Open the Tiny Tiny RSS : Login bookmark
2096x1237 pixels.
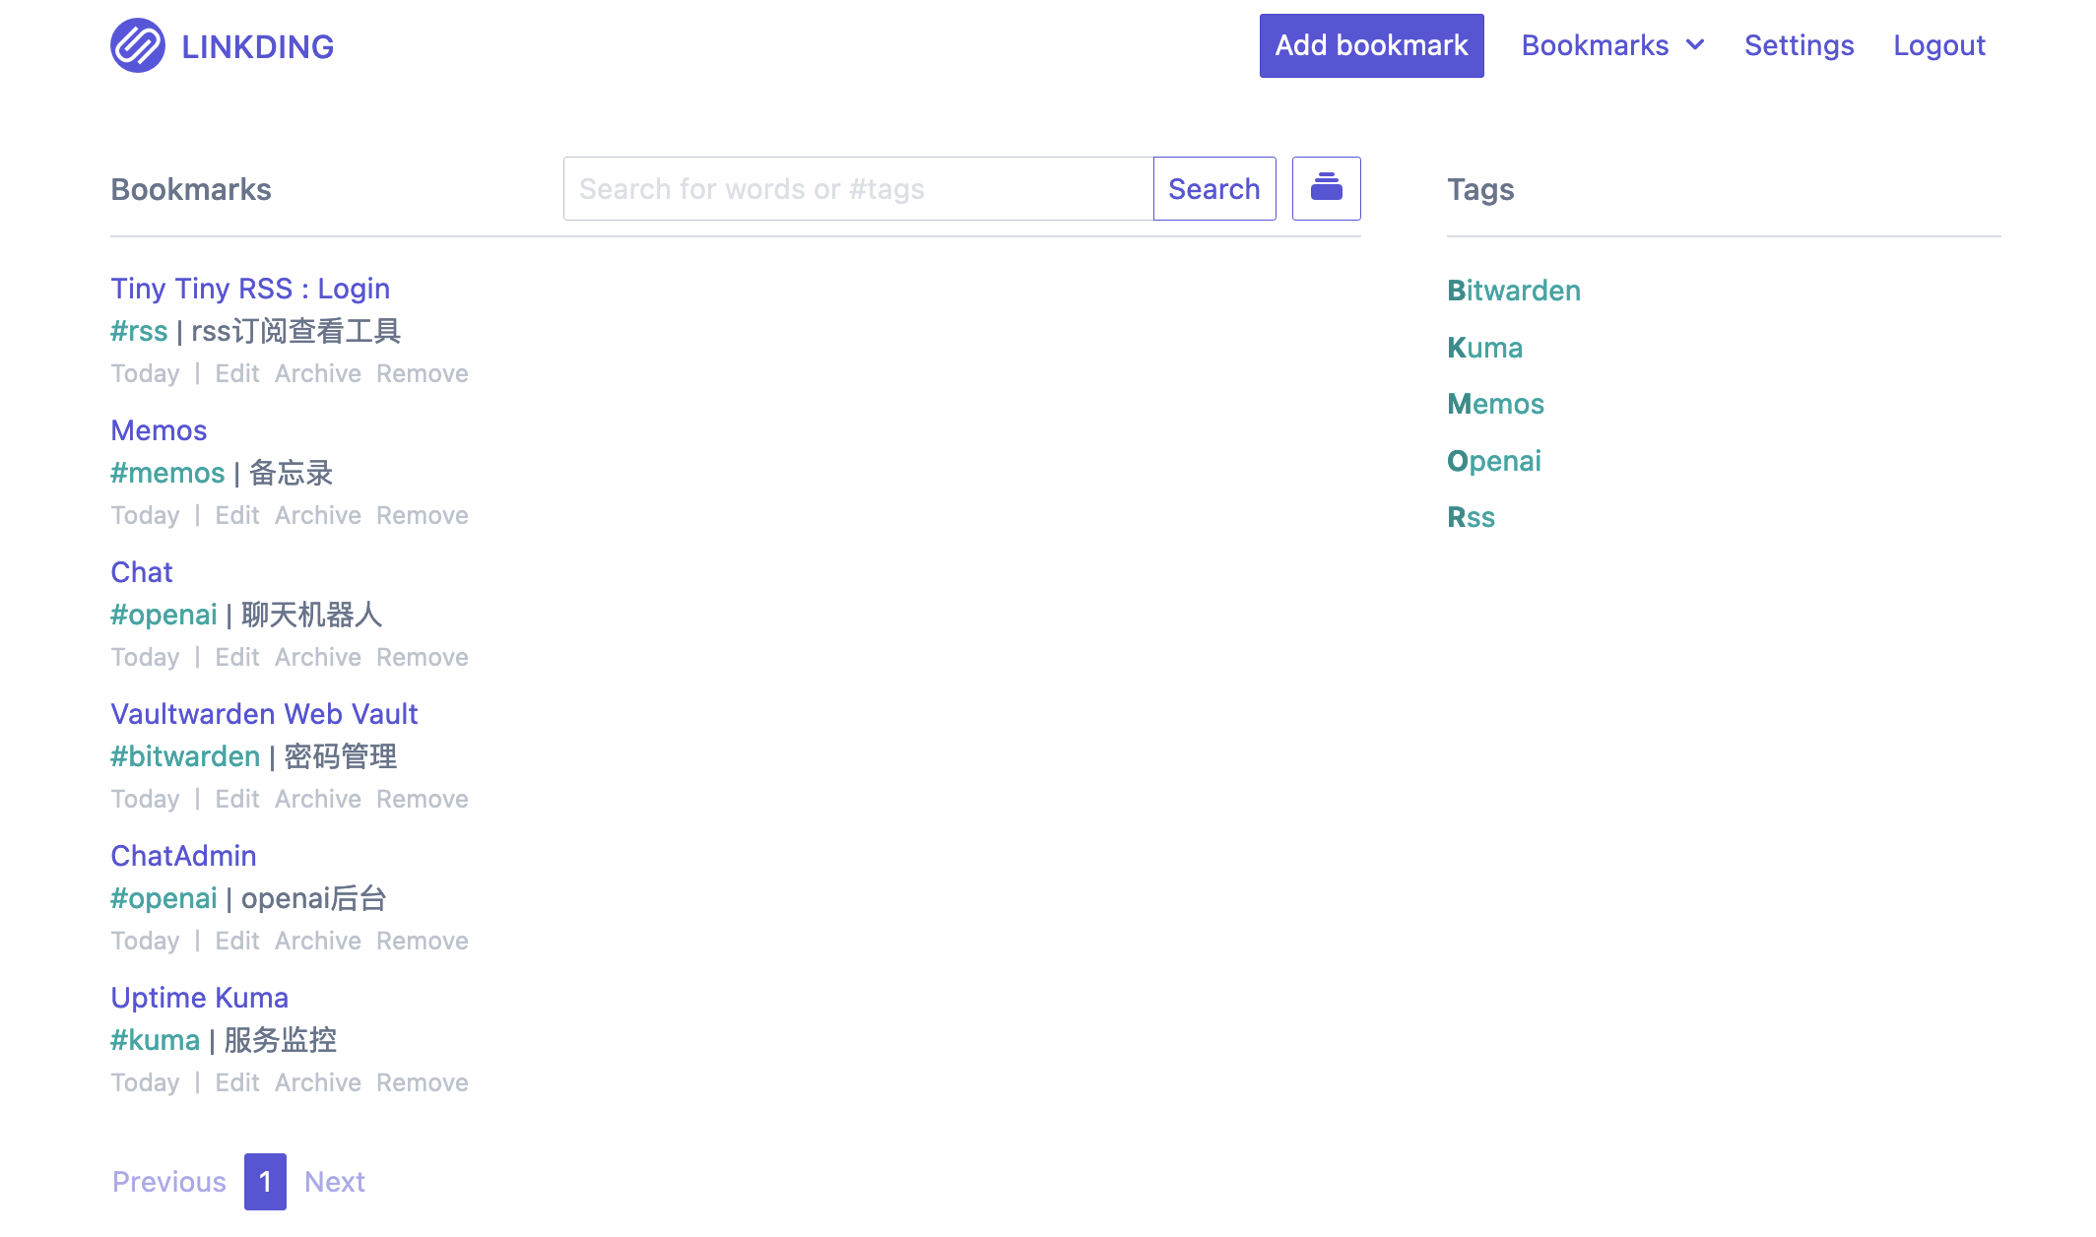(x=250, y=289)
